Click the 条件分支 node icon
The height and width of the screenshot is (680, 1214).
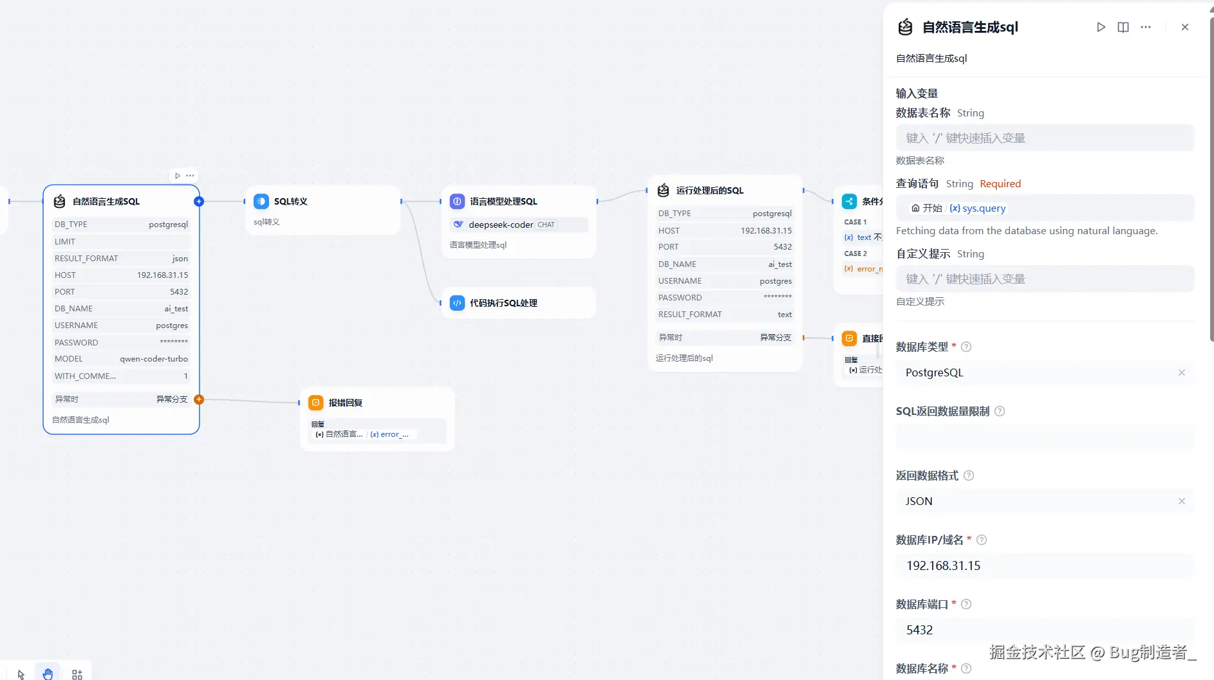pos(848,201)
